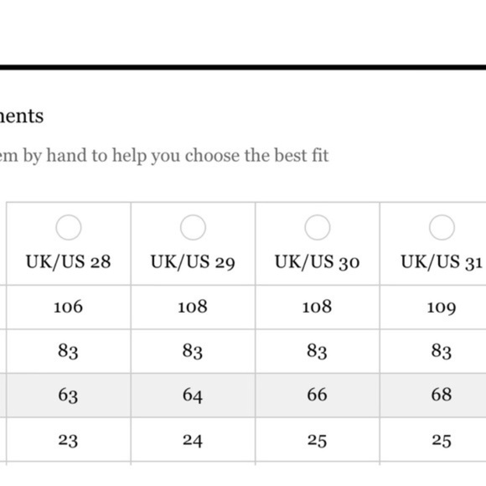Click the highlighted 64 cell in size 29

point(193,396)
